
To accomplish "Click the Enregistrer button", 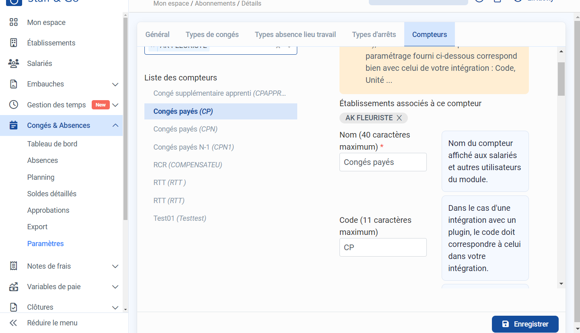I will [x=525, y=324].
